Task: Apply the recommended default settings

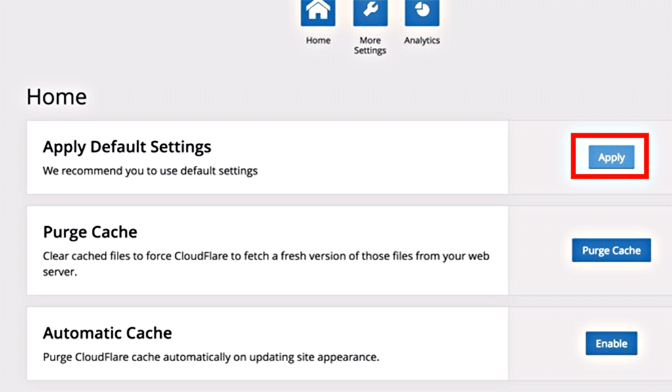Action: point(610,157)
